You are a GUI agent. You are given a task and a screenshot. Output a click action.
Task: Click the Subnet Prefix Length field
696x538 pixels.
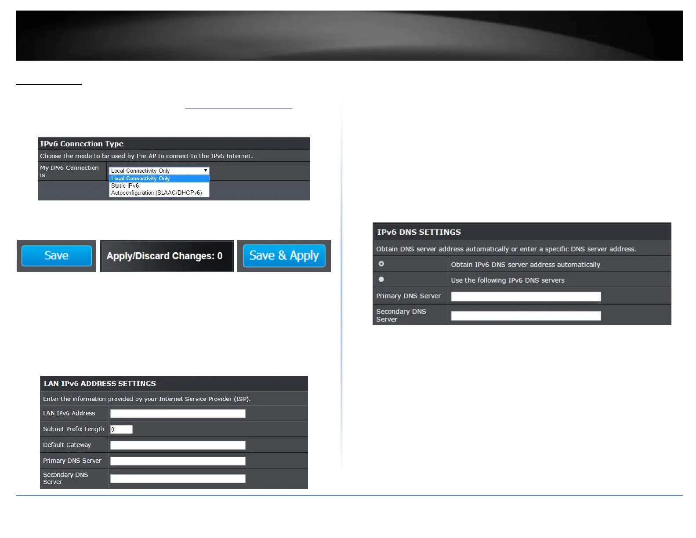click(121, 429)
